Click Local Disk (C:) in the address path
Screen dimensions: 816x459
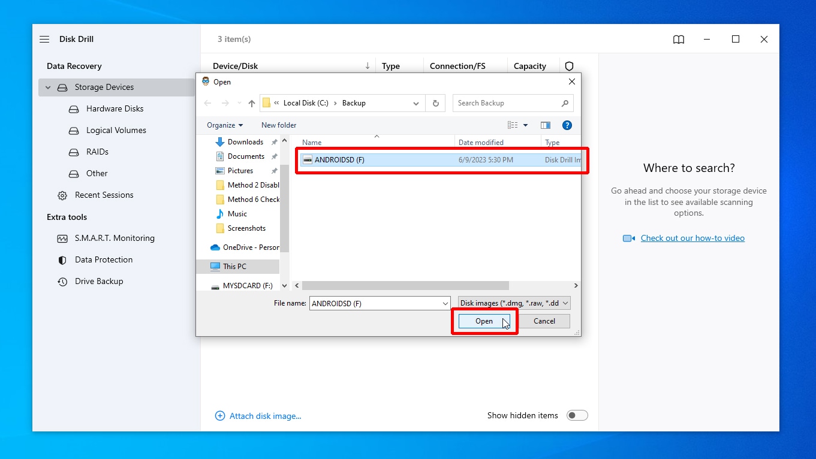306,103
